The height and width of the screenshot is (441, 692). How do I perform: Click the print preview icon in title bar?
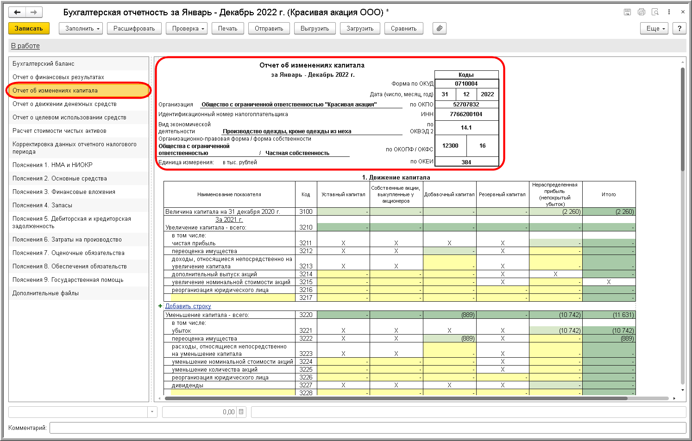[x=655, y=12]
